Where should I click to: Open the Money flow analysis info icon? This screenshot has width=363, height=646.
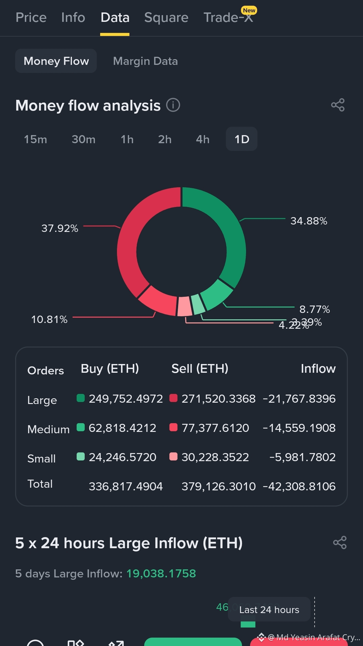pos(173,105)
